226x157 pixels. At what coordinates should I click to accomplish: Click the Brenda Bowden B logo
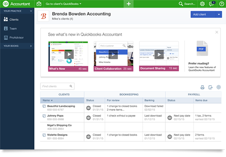point(44,16)
